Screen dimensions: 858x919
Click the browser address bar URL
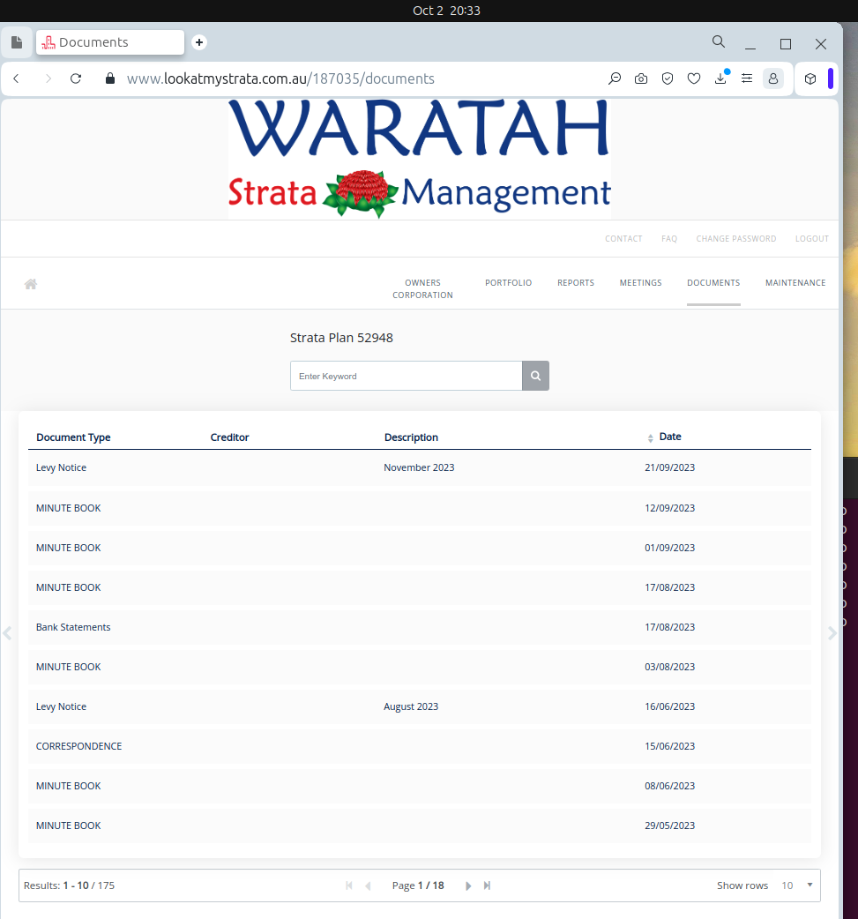click(280, 78)
